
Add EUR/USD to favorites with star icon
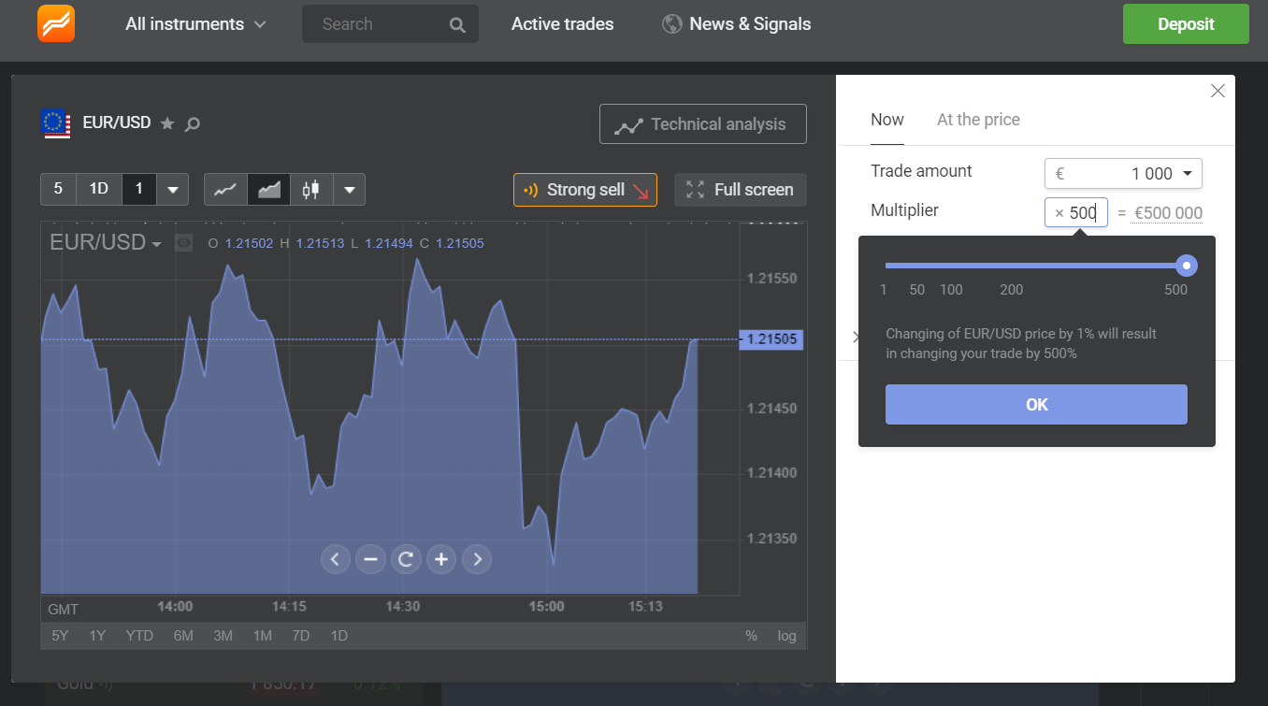(x=167, y=123)
